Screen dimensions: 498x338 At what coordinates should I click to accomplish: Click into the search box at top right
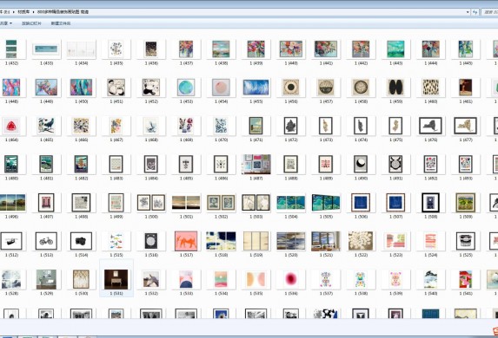pos(489,12)
